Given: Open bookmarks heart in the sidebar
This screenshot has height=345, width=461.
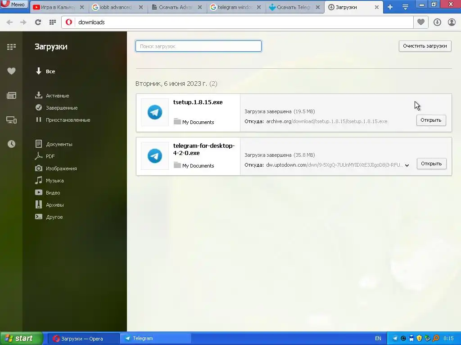Looking at the screenshot, I should pyautogui.click(x=11, y=71).
